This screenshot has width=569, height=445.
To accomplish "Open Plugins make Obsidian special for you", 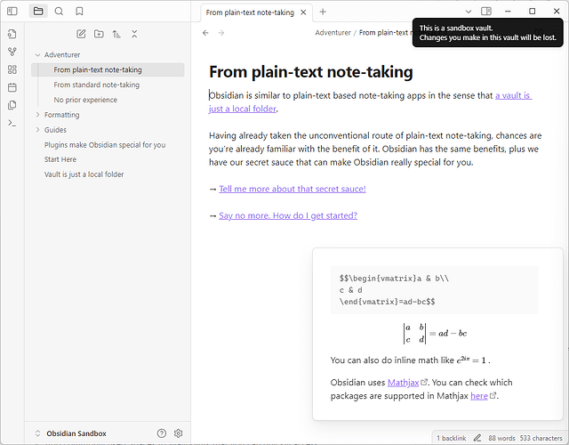I will [105, 144].
